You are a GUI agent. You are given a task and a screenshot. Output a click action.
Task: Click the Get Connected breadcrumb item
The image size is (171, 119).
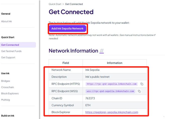pos(74,4)
